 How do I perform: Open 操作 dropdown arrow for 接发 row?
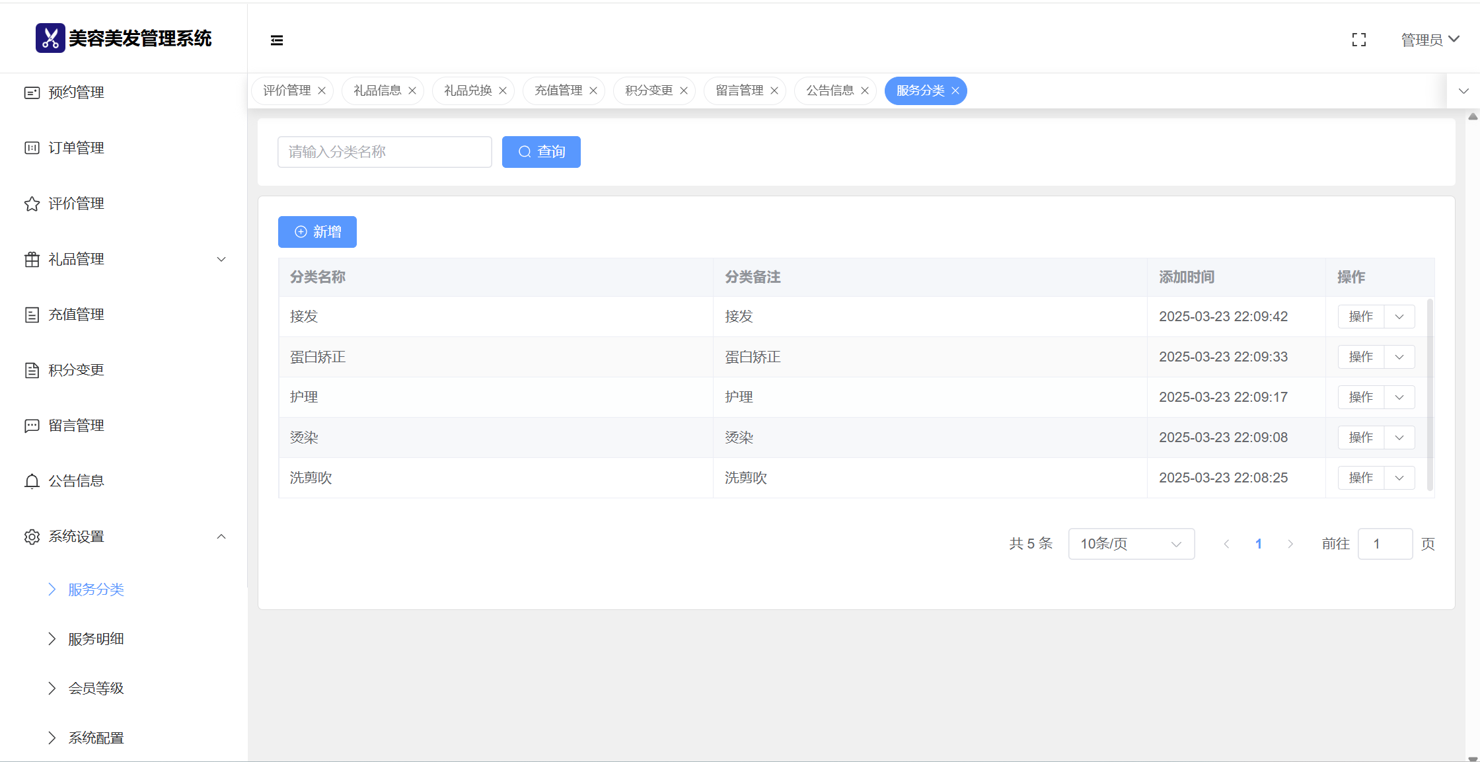point(1399,317)
